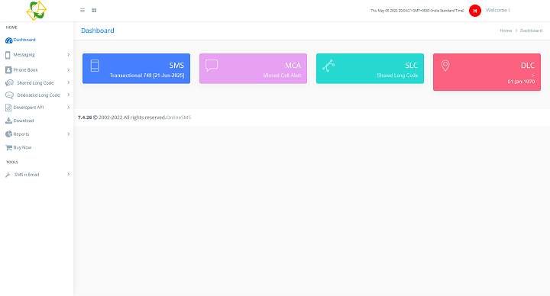Click the Buy Now cart icon
The width and height of the screenshot is (550, 296).
point(8,148)
